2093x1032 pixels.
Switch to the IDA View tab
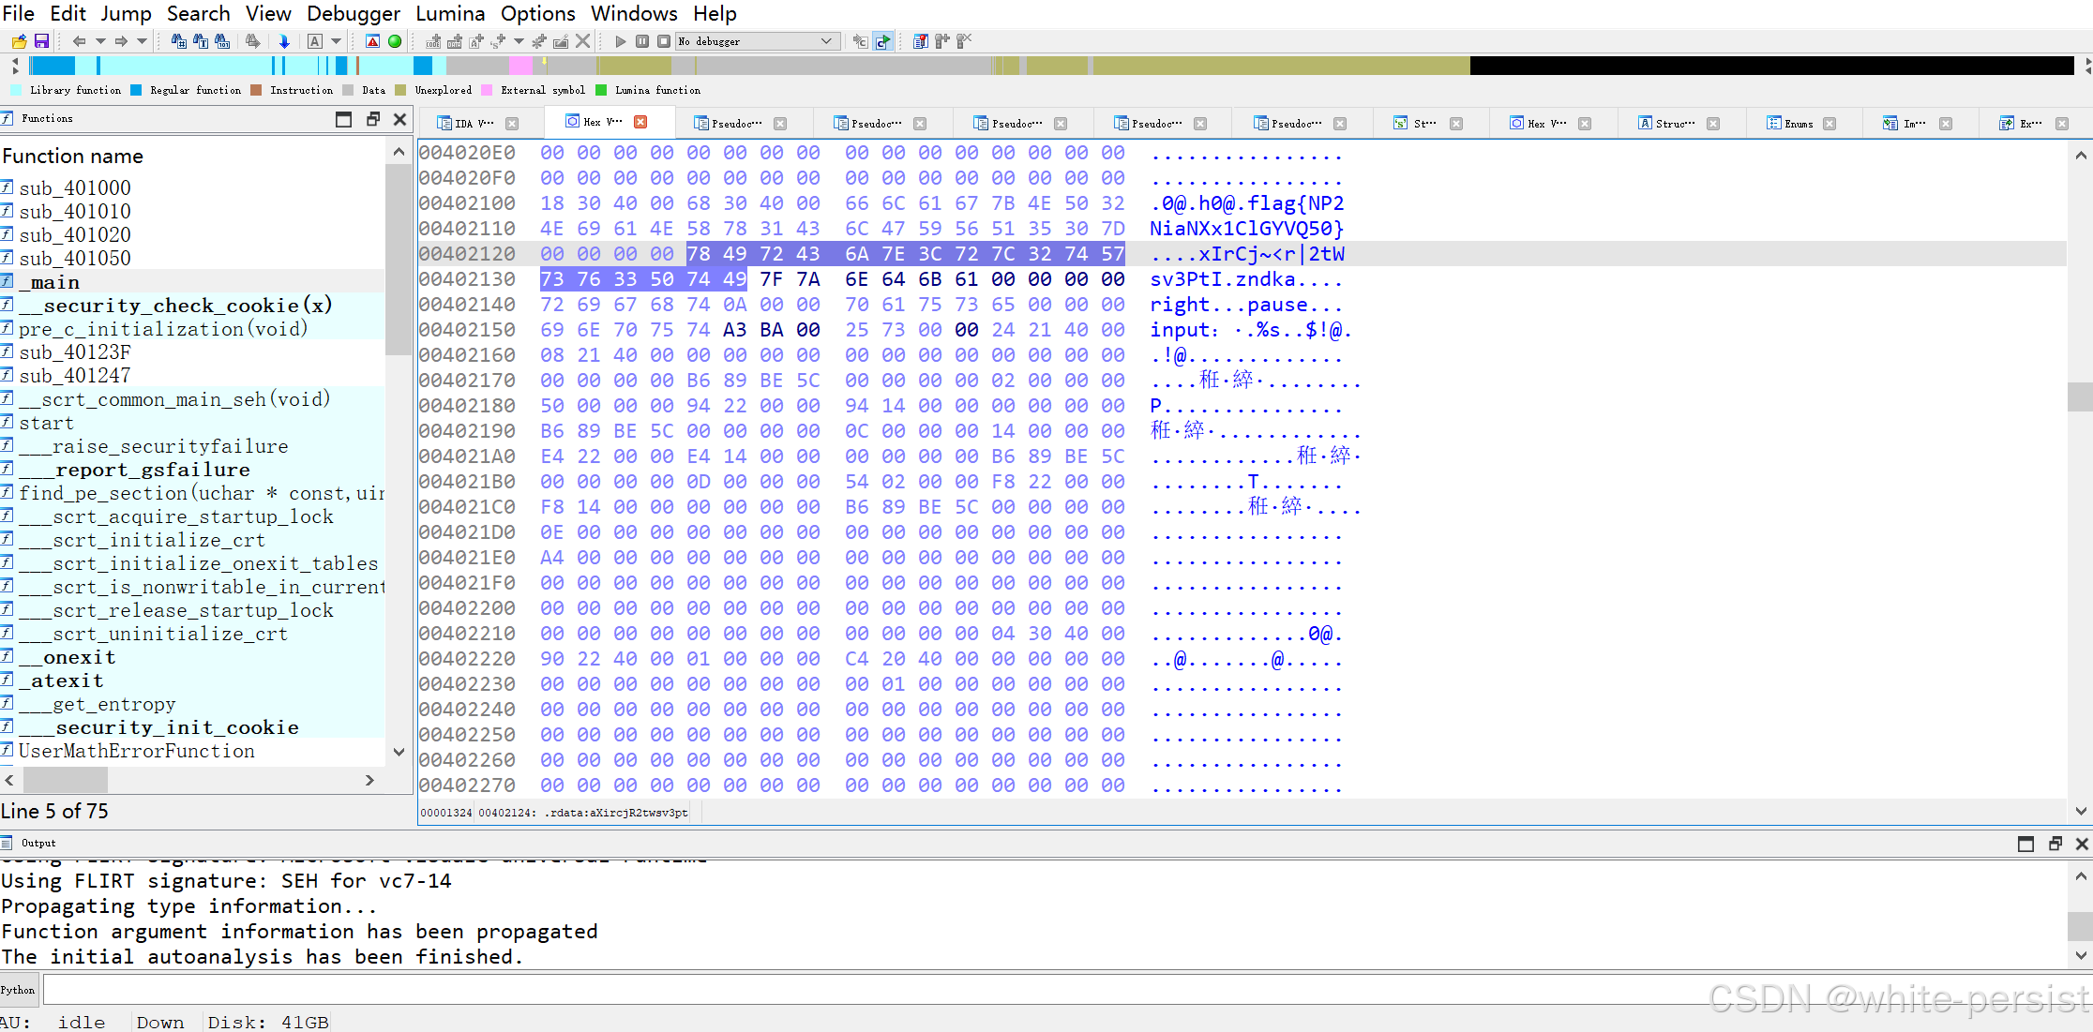click(x=474, y=123)
